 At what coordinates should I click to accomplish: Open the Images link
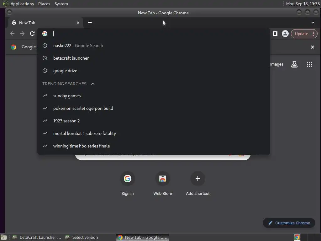click(x=276, y=64)
